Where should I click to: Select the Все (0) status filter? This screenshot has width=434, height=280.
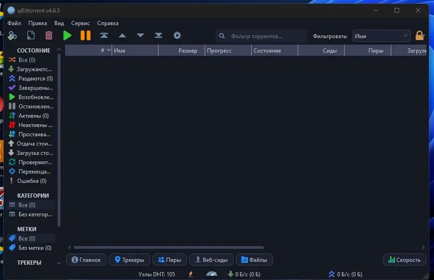(x=31, y=60)
